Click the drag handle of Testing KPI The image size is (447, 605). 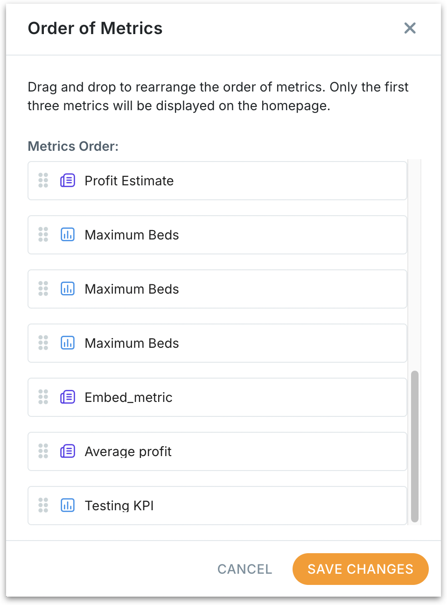point(43,505)
